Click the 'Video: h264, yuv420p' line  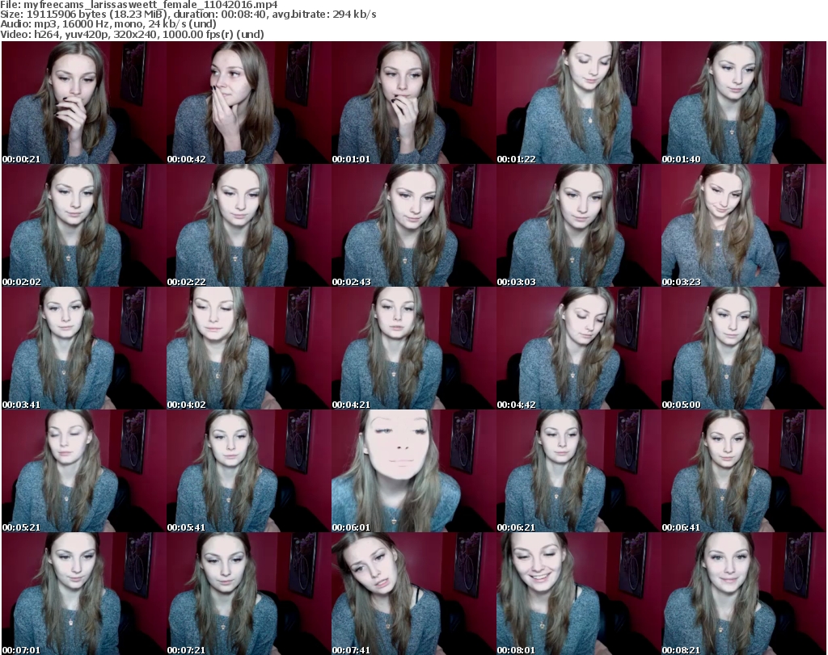tap(132, 34)
